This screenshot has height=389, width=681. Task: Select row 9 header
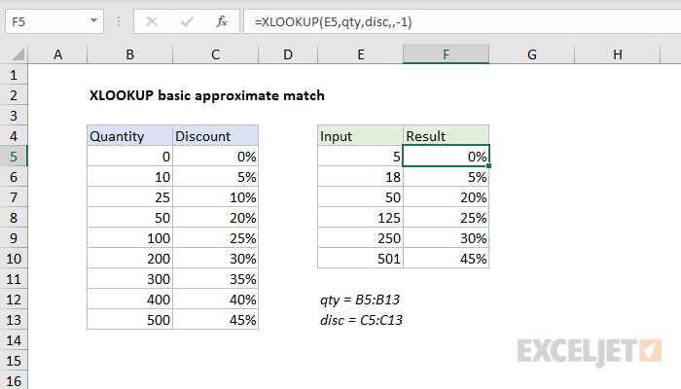coord(14,238)
